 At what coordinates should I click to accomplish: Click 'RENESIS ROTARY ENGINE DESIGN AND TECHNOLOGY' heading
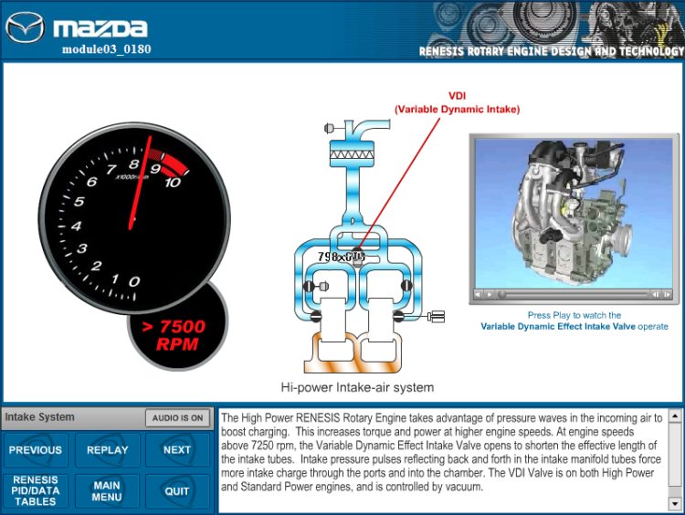[x=552, y=51]
